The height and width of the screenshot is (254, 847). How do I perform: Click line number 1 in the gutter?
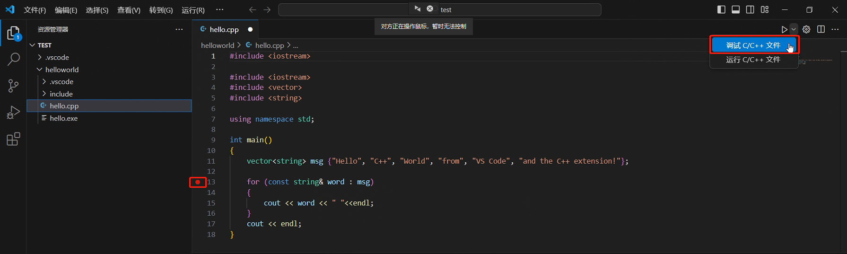coord(213,56)
